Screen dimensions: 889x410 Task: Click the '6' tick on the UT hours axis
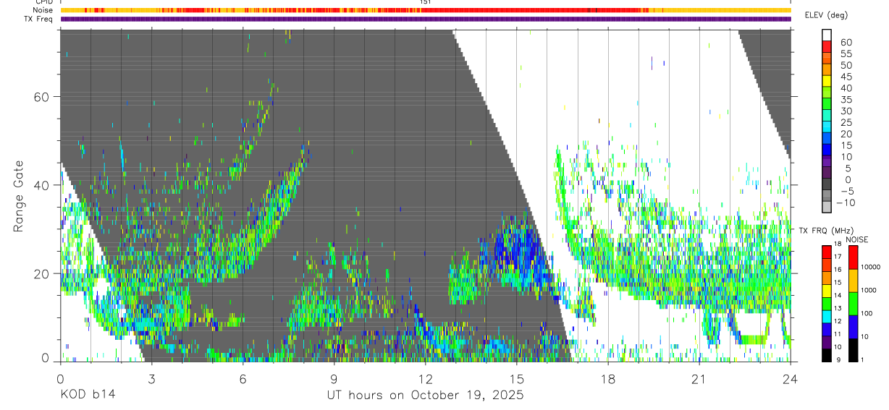click(x=243, y=379)
